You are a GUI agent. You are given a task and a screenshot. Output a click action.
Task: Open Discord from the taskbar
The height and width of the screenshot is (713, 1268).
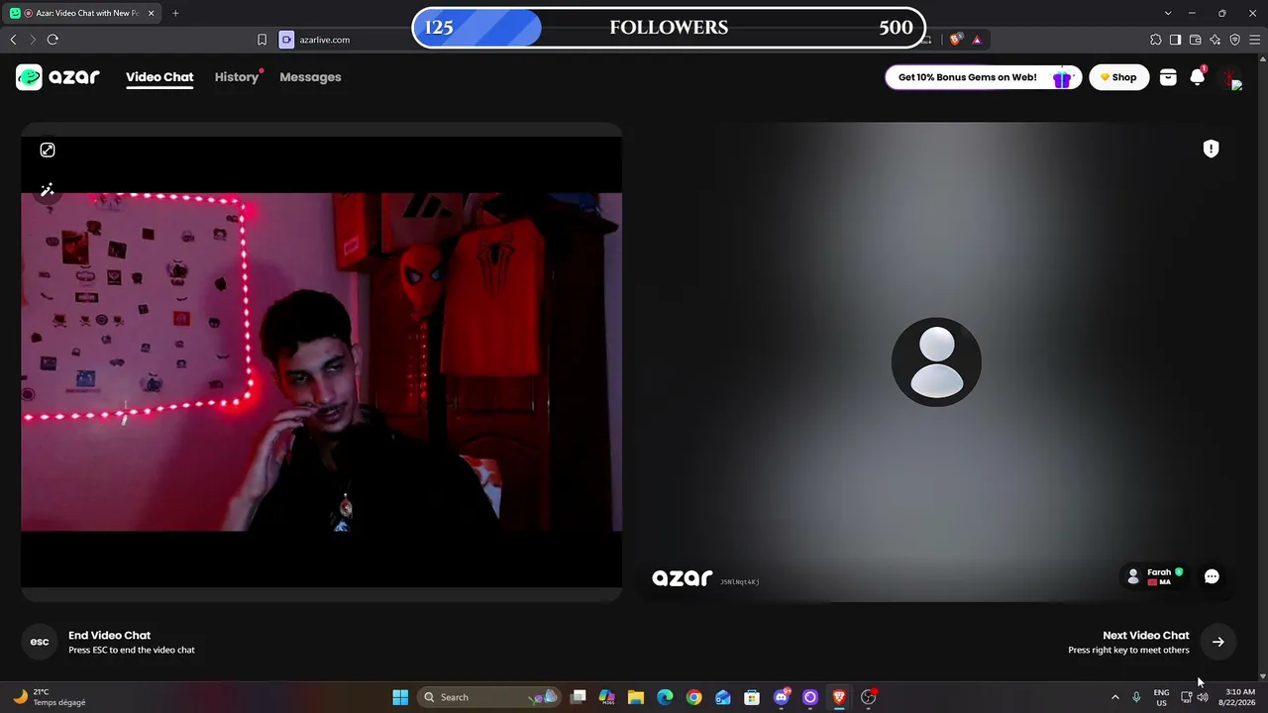pos(782,697)
